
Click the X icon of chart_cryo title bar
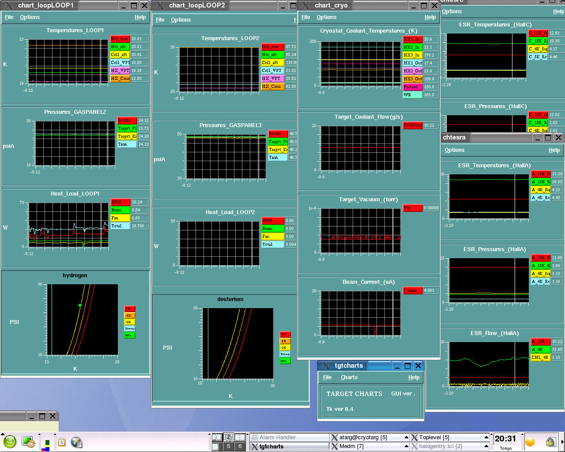[305, 5]
